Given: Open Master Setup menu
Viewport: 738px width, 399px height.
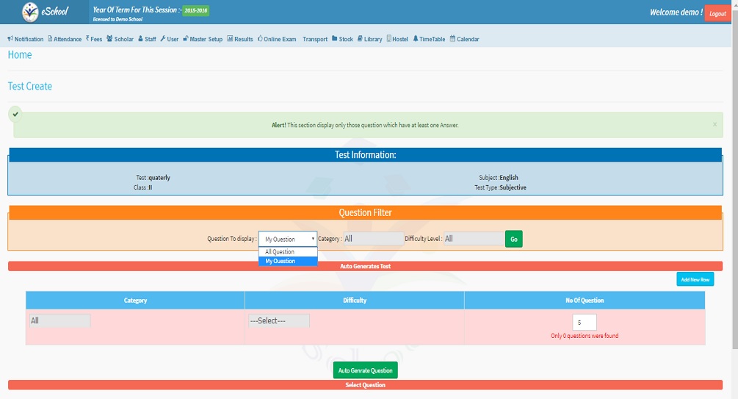Looking at the screenshot, I should (203, 39).
